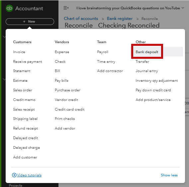This screenshot has height=187, width=189.
Task: Click Show less link
Action: [x=169, y=175]
